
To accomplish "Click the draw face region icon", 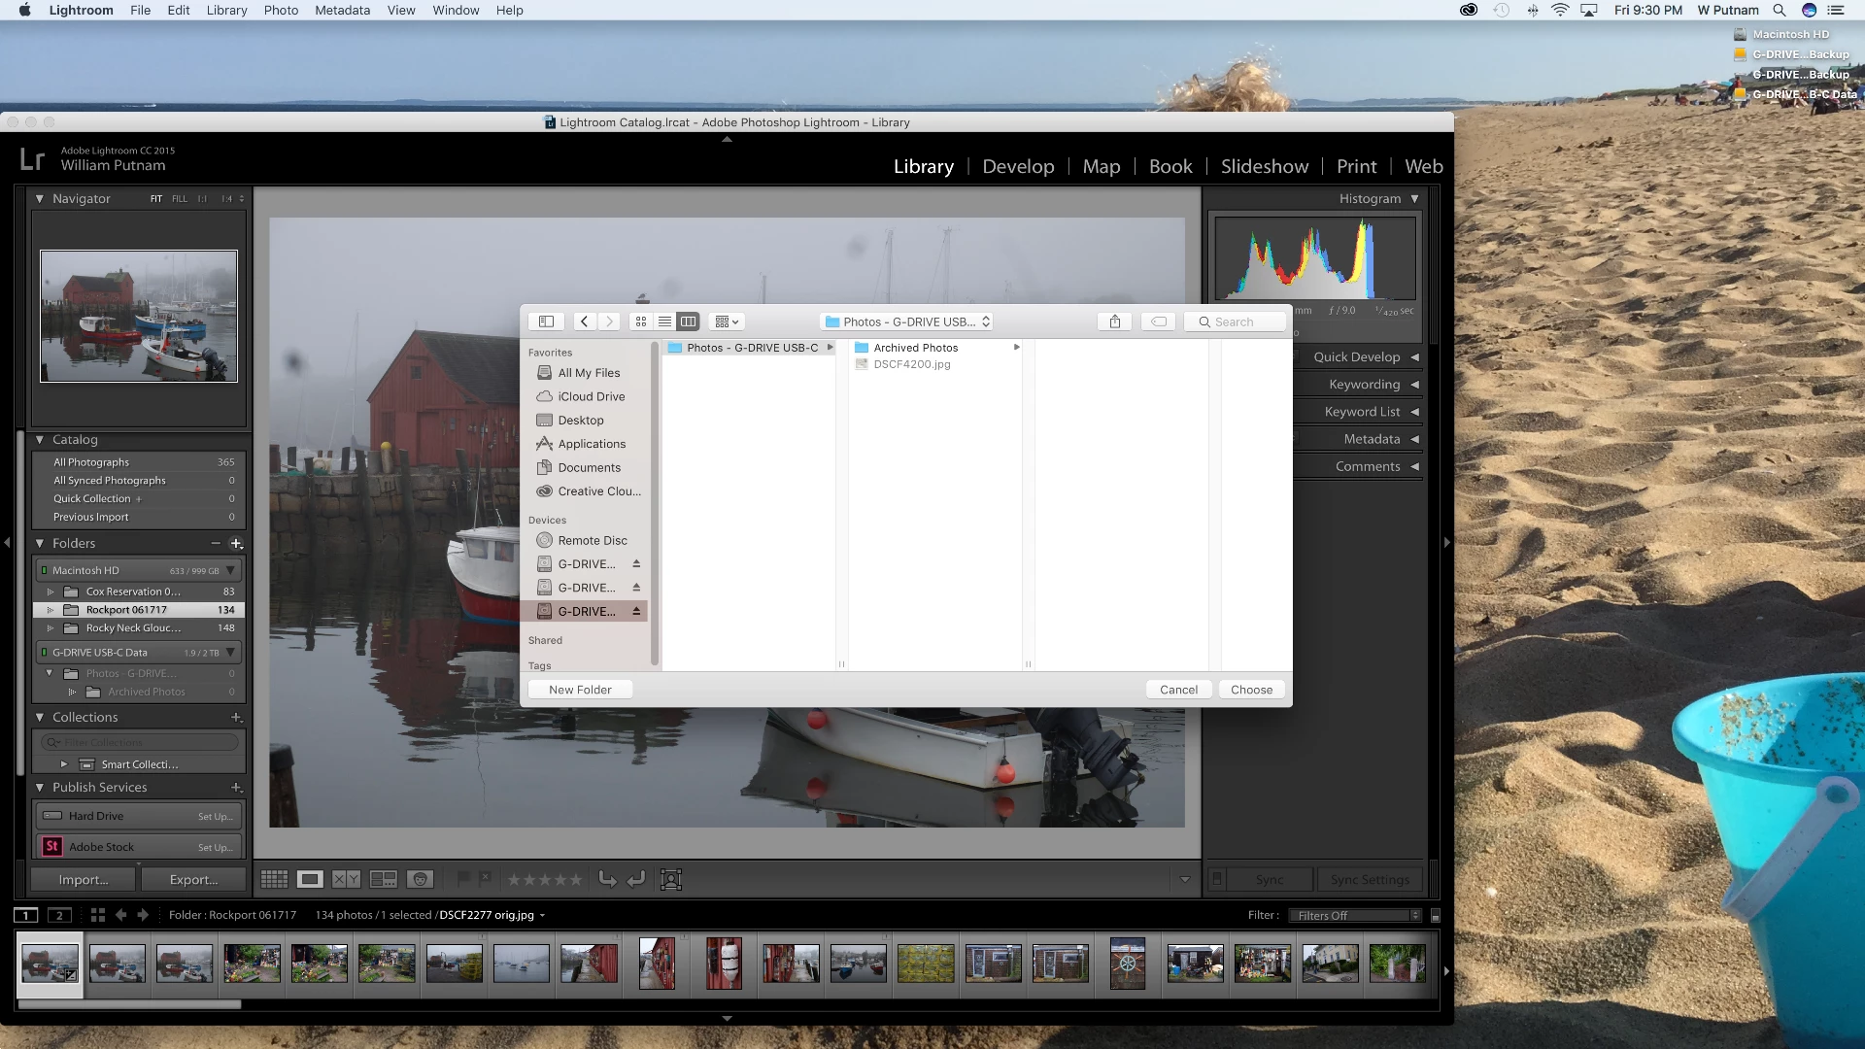I will point(670,879).
